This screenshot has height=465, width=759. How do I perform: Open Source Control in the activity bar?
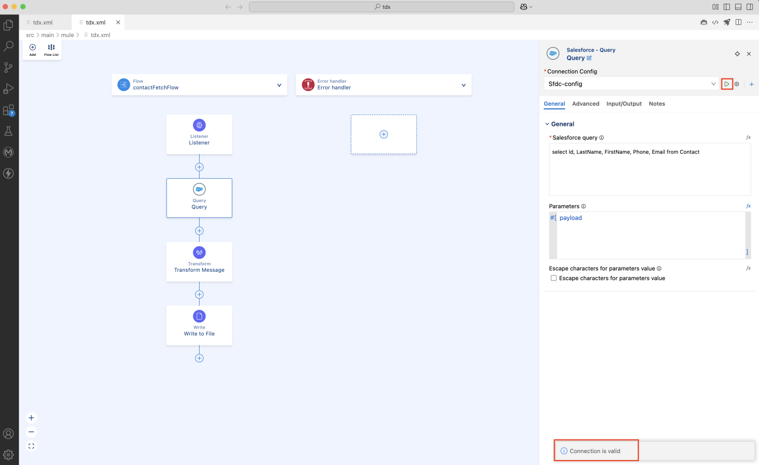tap(8, 67)
